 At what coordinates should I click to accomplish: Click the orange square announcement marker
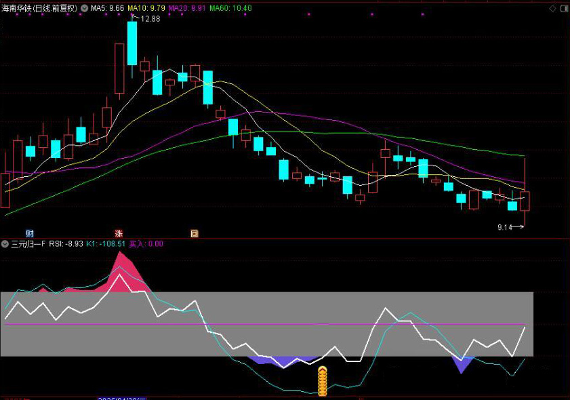click(195, 233)
